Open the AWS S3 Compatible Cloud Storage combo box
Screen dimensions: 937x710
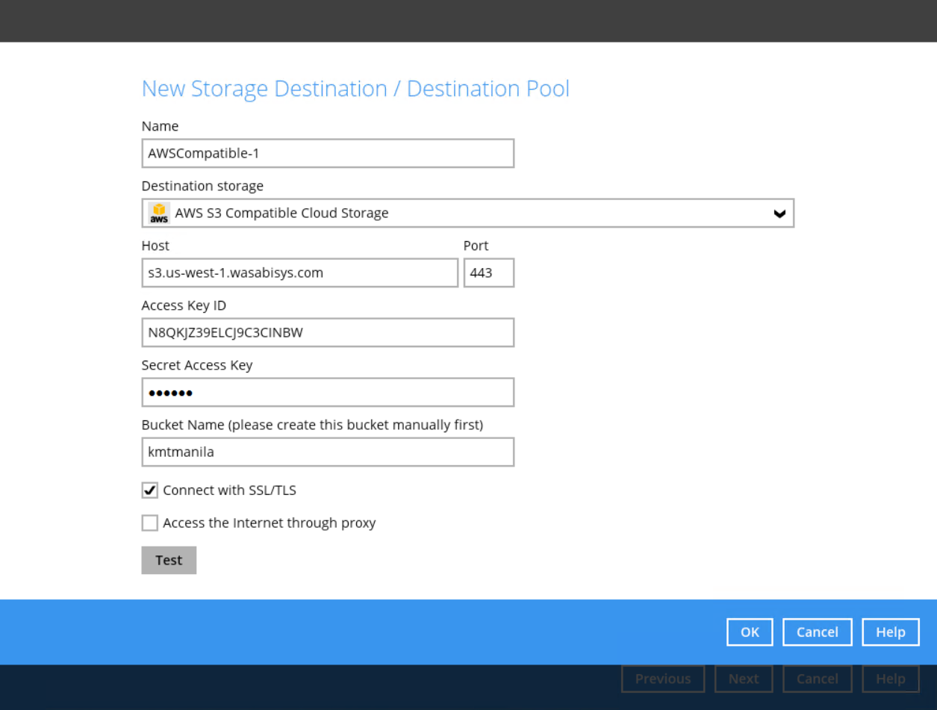pyautogui.click(x=467, y=214)
